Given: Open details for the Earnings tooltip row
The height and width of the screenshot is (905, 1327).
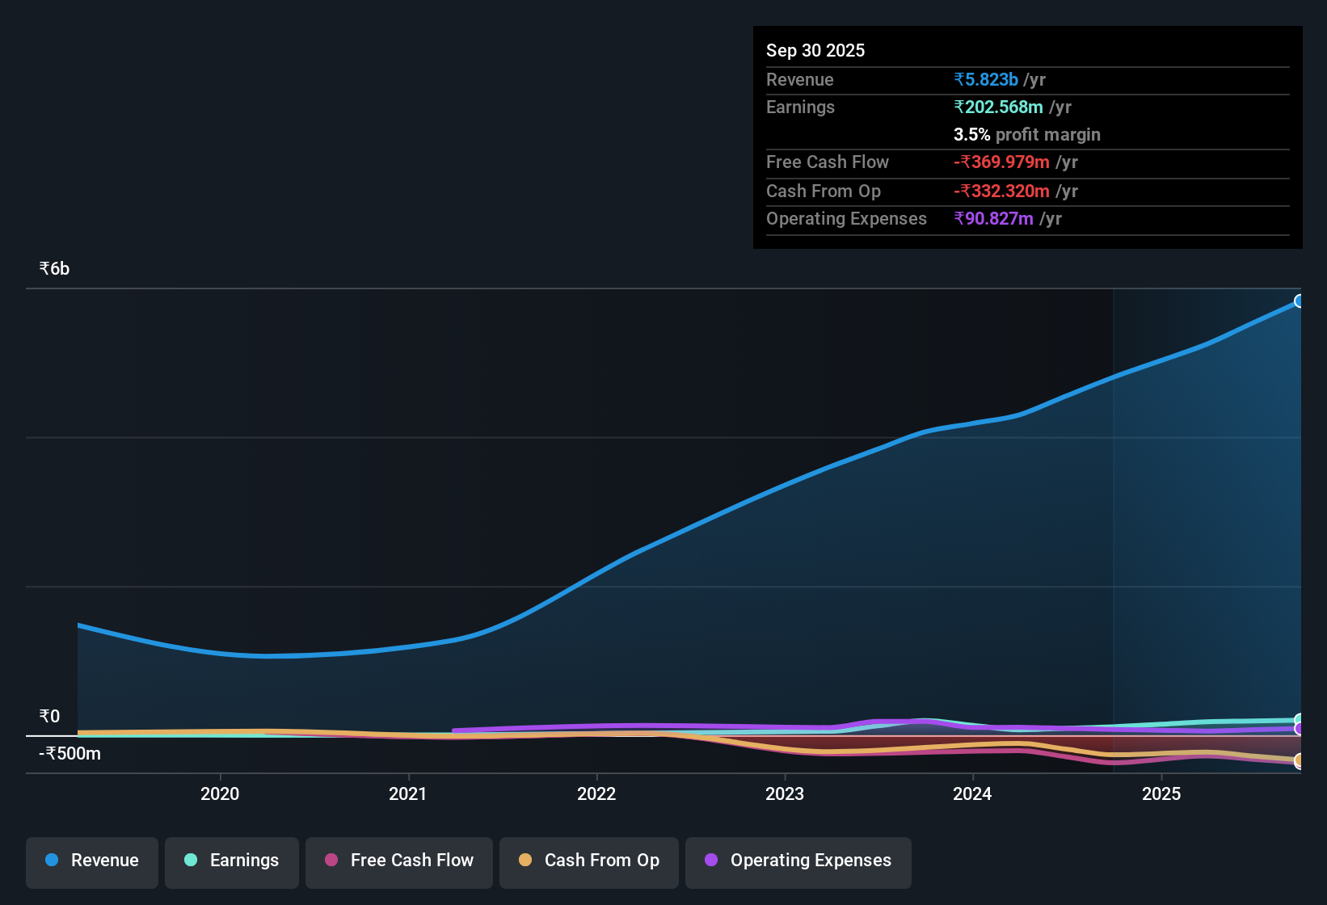Looking at the screenshot, I should pyautogui.click(x=800, y=107).
